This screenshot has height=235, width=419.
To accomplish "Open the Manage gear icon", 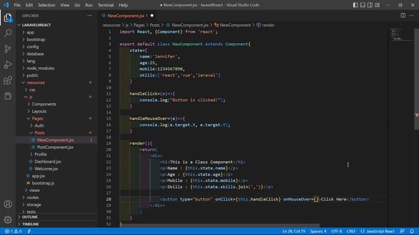I will [8, 219].
